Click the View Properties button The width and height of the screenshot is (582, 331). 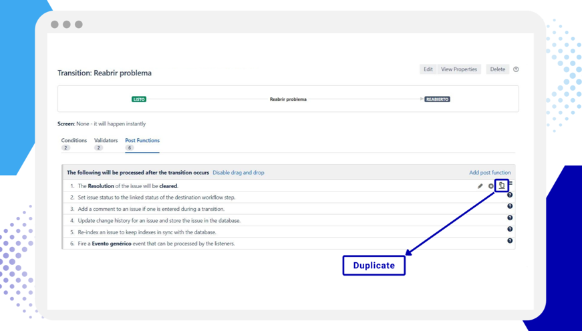coord(459,69)
